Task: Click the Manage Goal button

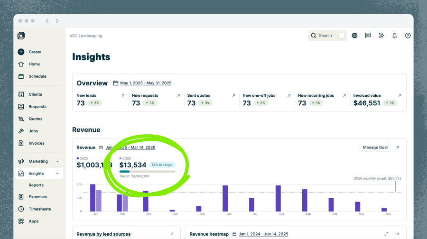Action: point(375,147)
